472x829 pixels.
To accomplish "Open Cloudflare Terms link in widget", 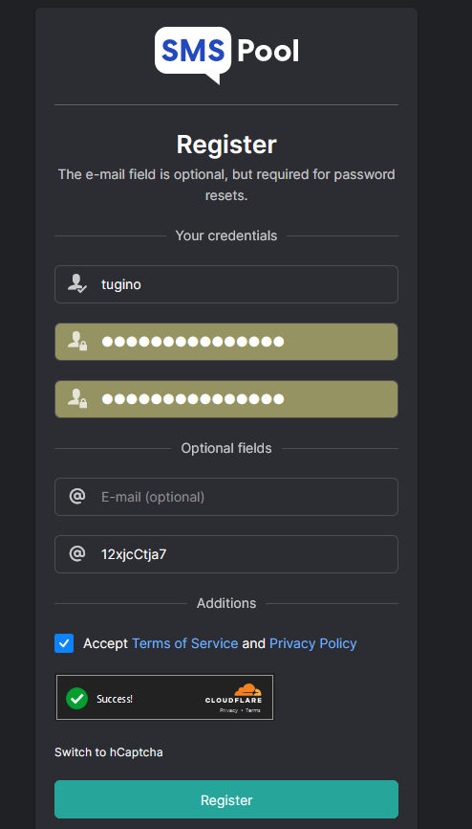I will 253,710.
